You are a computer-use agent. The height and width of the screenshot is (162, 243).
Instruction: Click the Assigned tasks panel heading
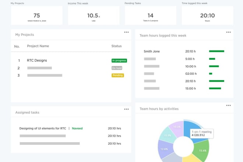pyautogui.click(x=27, y=112)
